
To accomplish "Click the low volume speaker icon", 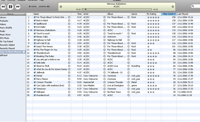I will [30, 6].
